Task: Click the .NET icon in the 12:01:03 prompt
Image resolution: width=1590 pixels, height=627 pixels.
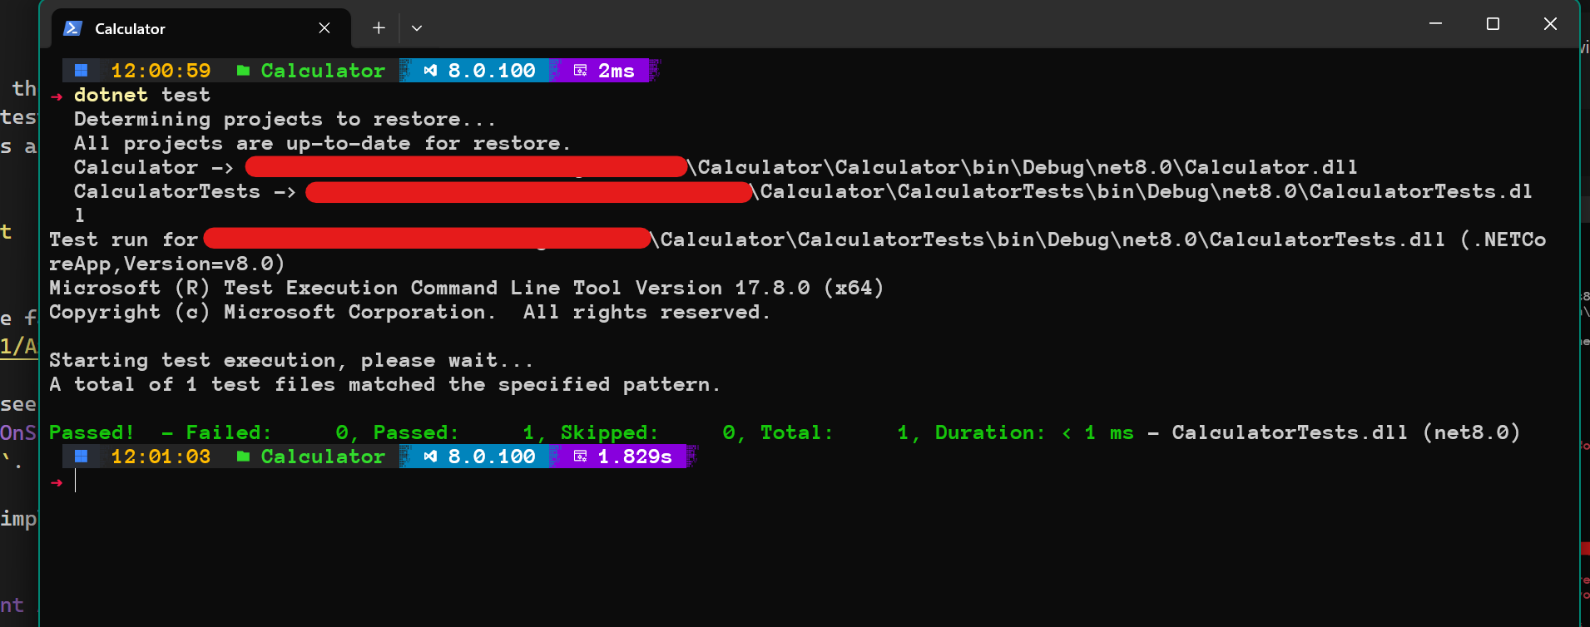Action: pos(430,457)
